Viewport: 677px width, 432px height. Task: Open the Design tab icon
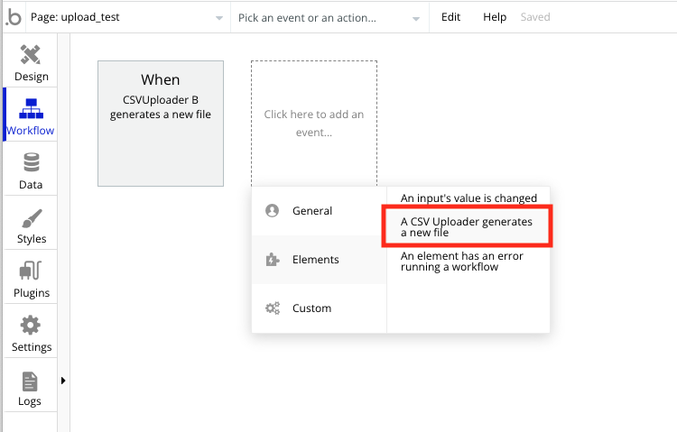click(31, 55)
